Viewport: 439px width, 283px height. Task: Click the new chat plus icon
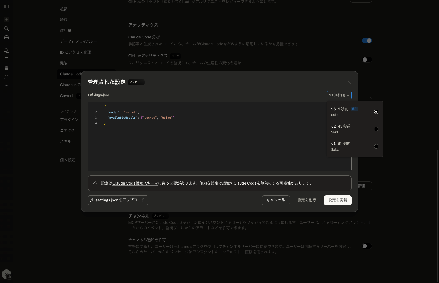click(6, 20)
